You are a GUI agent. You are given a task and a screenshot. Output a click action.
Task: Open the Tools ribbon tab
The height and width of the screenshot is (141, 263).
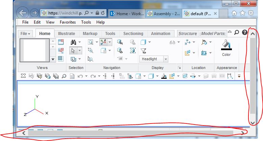[x=110, y=34]
